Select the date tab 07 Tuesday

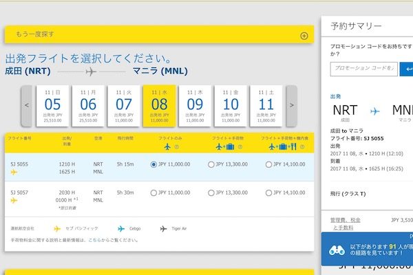click(123, 106)
